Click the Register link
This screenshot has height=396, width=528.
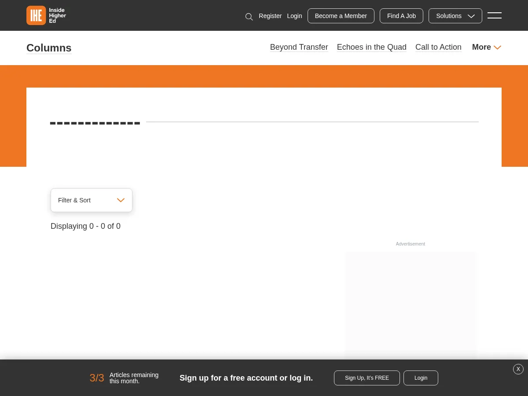coord(270,16)
